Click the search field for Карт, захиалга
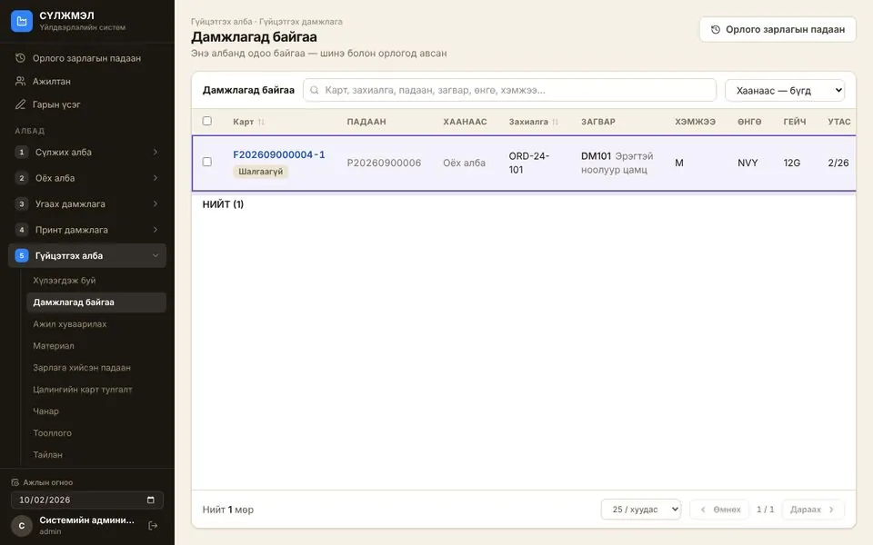 pyautogui.click(x=509, y=90)
